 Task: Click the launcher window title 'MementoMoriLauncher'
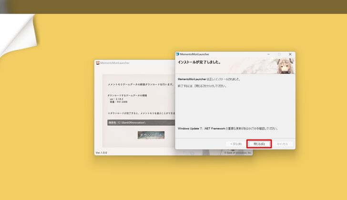click(115, 63)
